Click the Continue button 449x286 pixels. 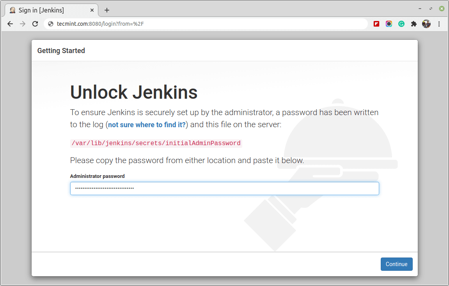396,264
